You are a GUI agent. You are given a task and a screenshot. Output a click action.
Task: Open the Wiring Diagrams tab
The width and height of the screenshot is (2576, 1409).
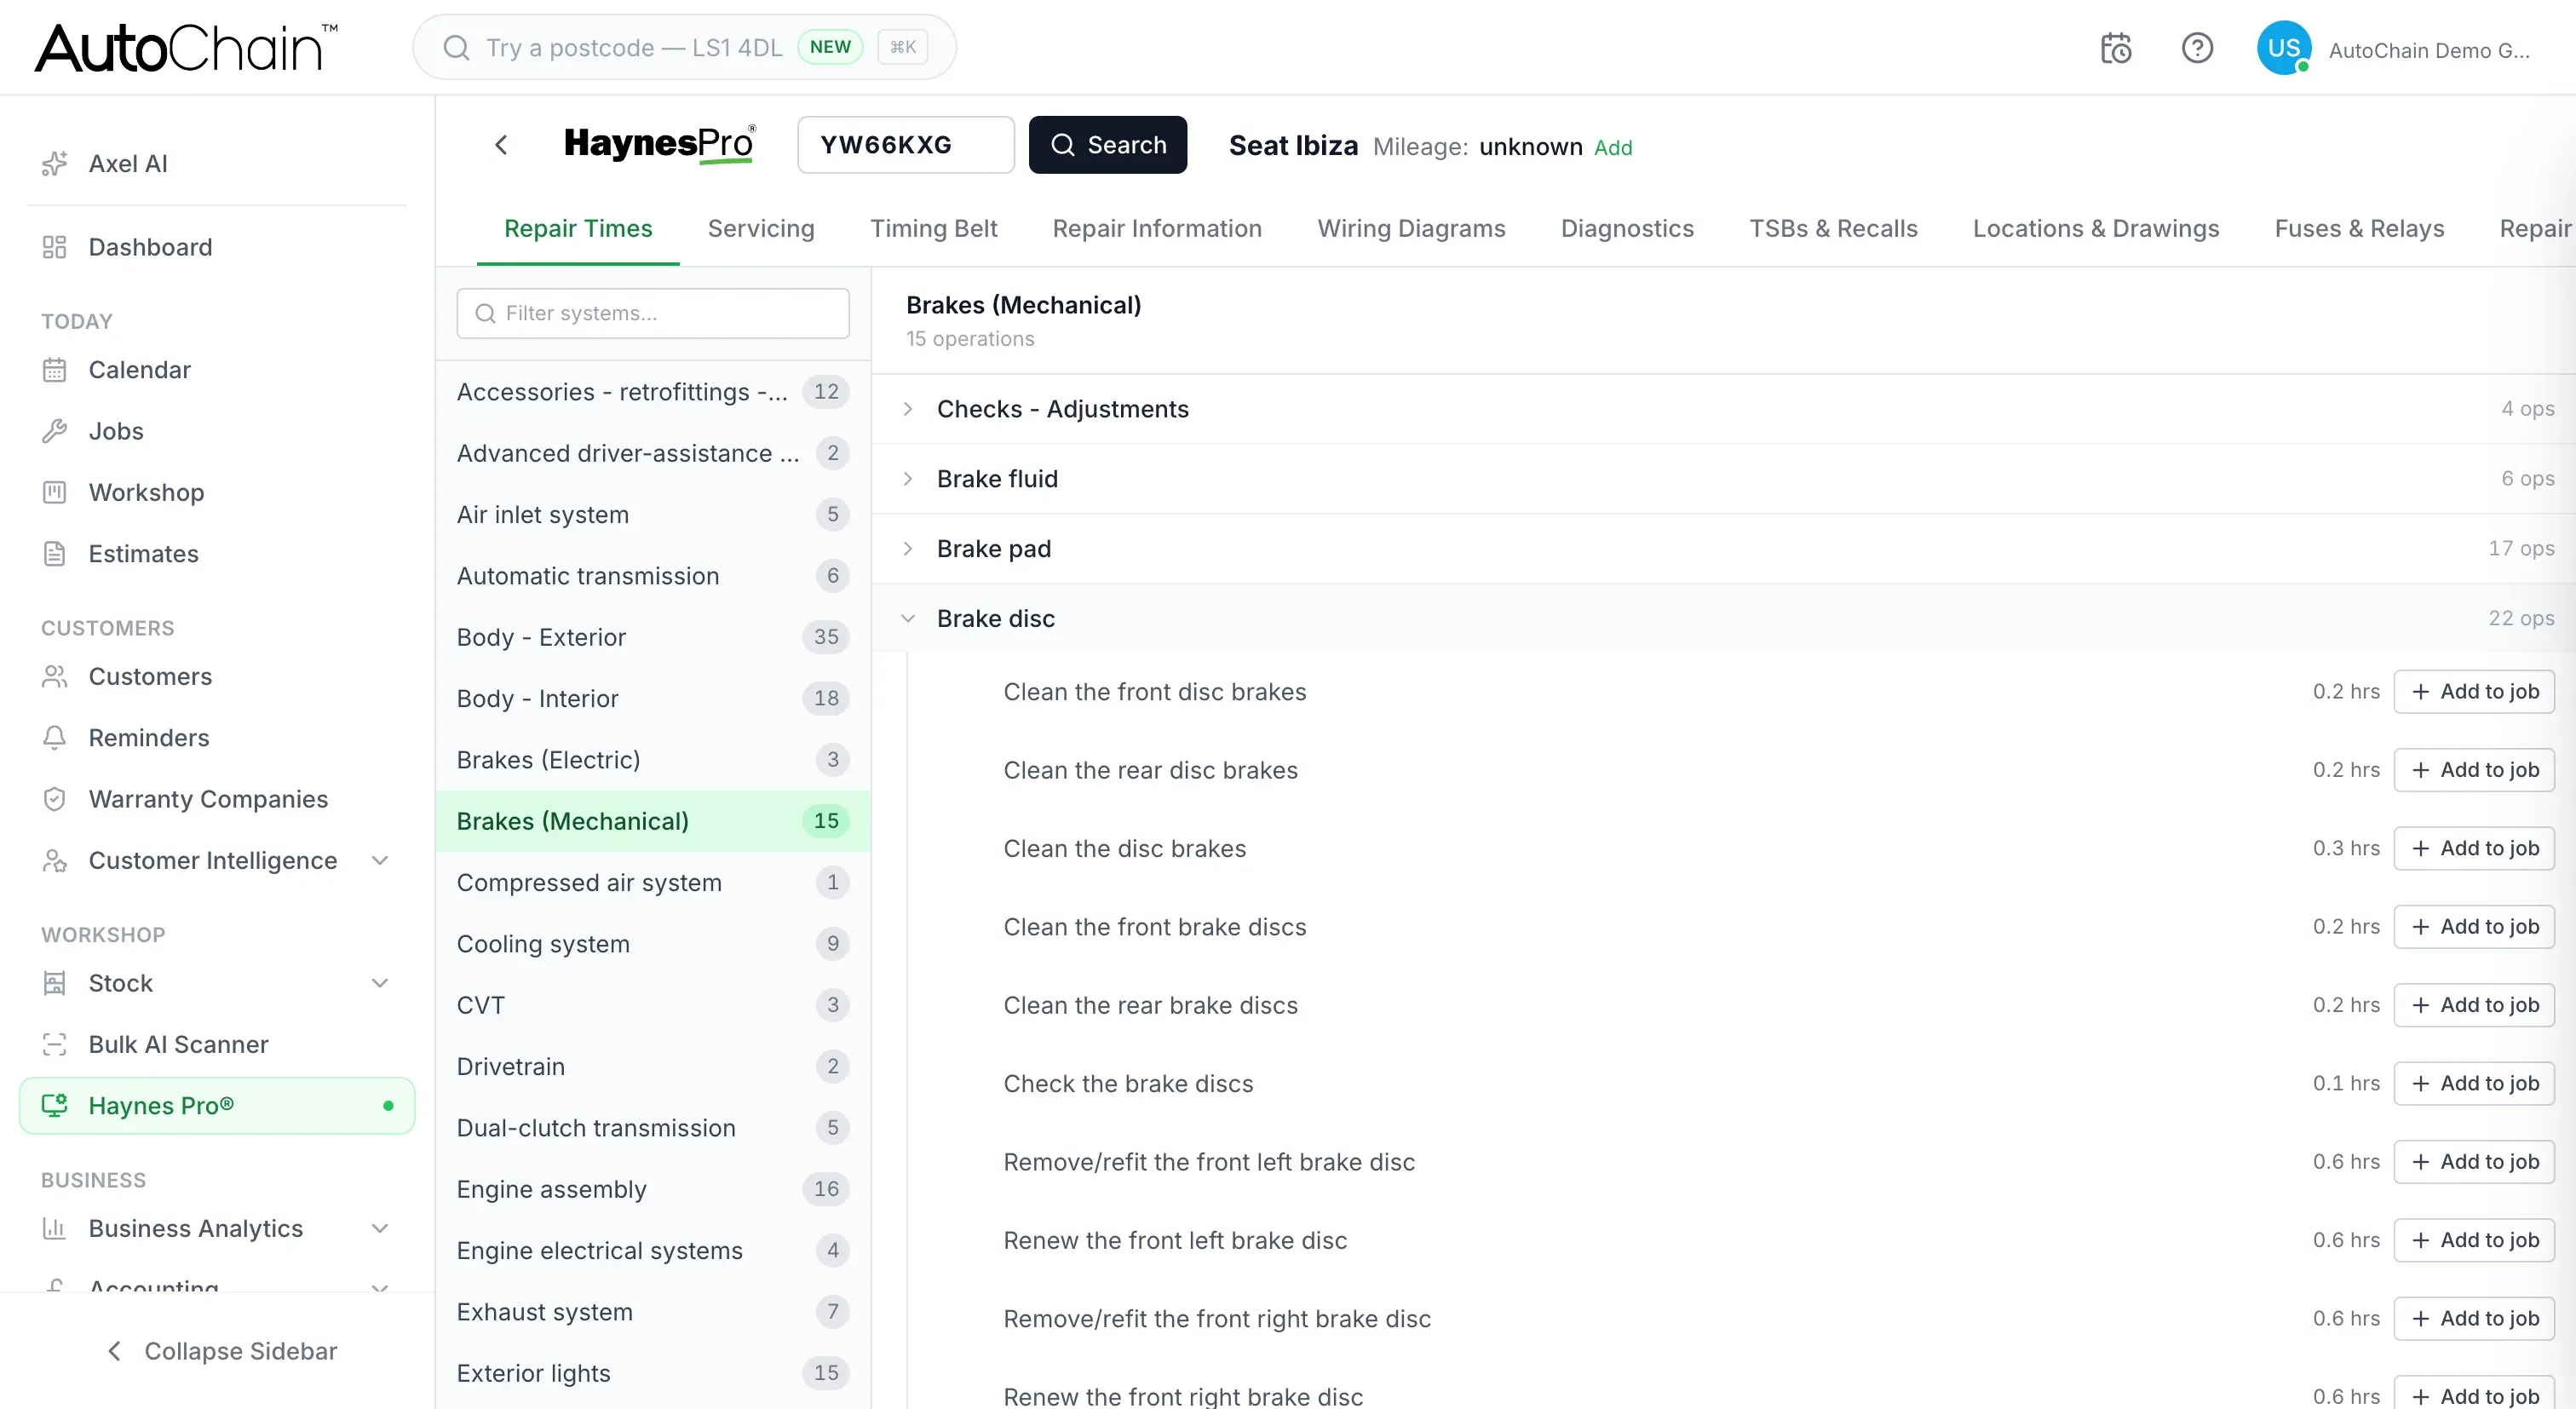click(x=1411, y=229)
